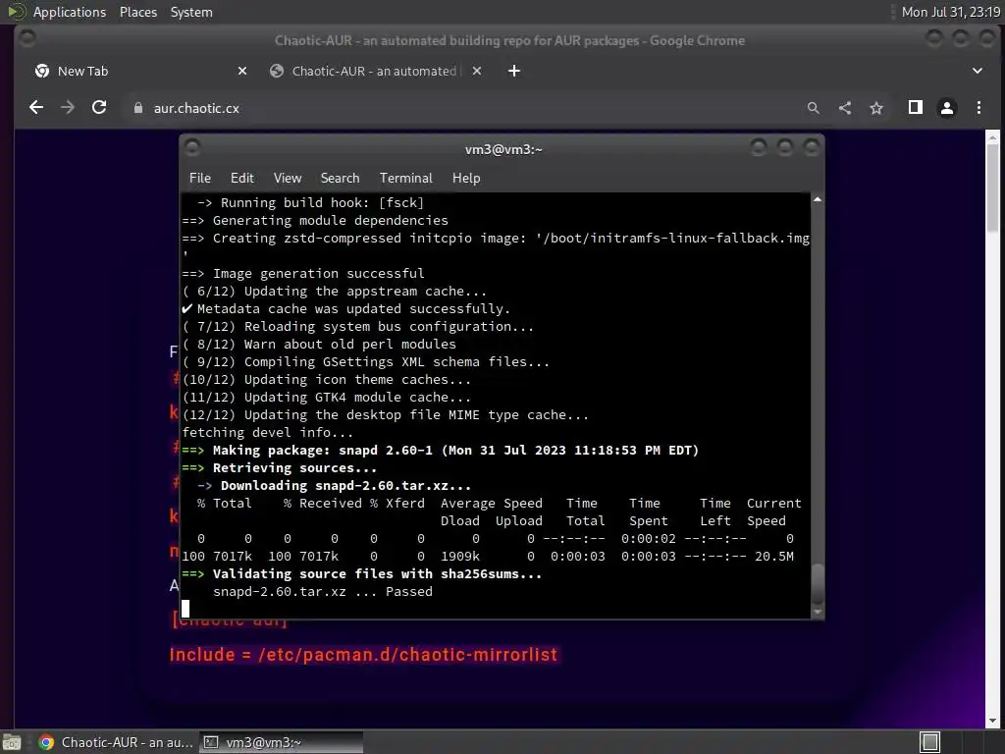Open Chrome page search magnifier icon

[x=813, y=108]
